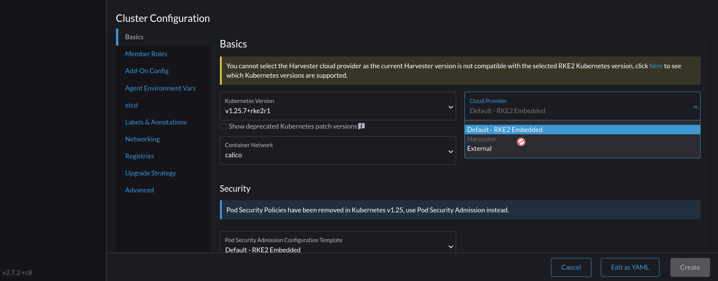Open the etcd tab
Screen dimensions: 718x281
pyautogui.click(x=131, y=105)
